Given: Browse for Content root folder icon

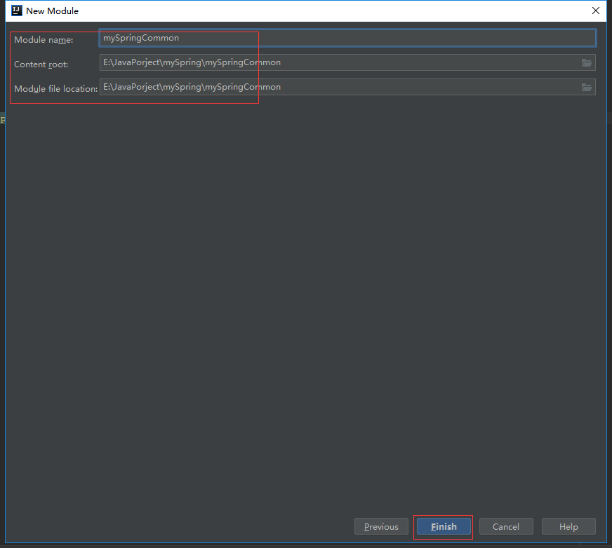Looking at the screenshot, I should point(587,63).
